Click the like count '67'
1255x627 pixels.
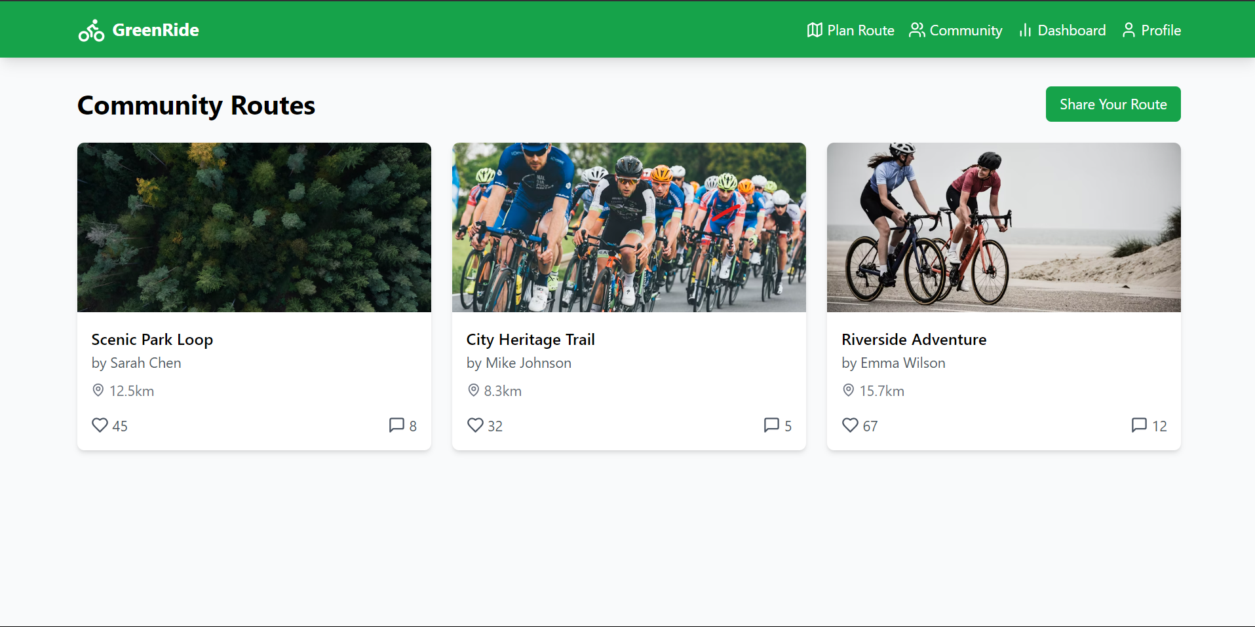pos(870,426)
